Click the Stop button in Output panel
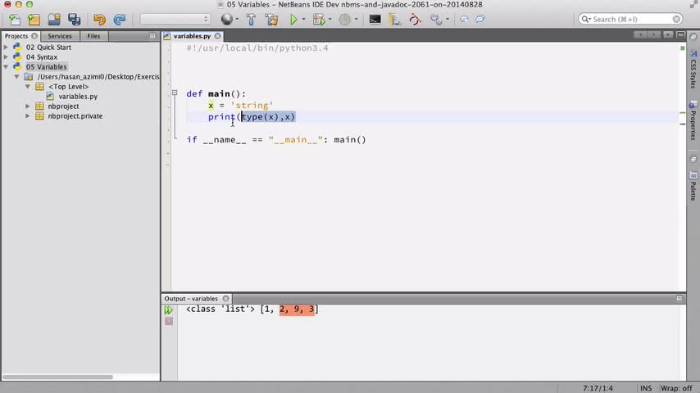700x393 pixels. pos(169,321)
